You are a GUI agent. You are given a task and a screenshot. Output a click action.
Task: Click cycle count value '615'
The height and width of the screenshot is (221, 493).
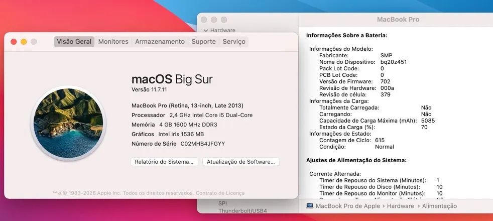click(380, 140)
